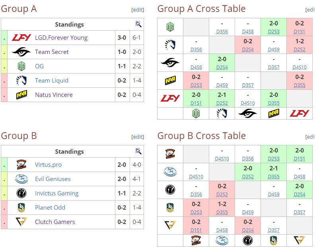Screen dimensions: 315x249
Task: Click Evil Geniuses logo in Group B standings
Action: point(21,179)
